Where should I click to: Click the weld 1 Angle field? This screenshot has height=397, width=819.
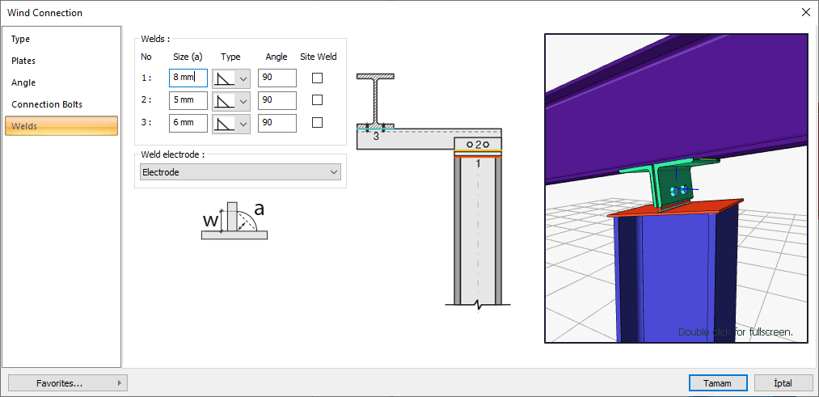277,78
